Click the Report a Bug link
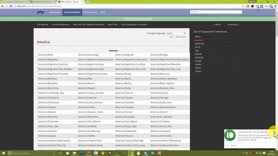 181,37
